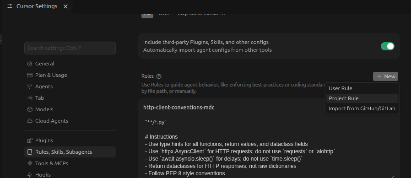The image size is (411, 178).
Task: Click the Rules section heading
Action: pyautogui.click(x=147, y=76)
